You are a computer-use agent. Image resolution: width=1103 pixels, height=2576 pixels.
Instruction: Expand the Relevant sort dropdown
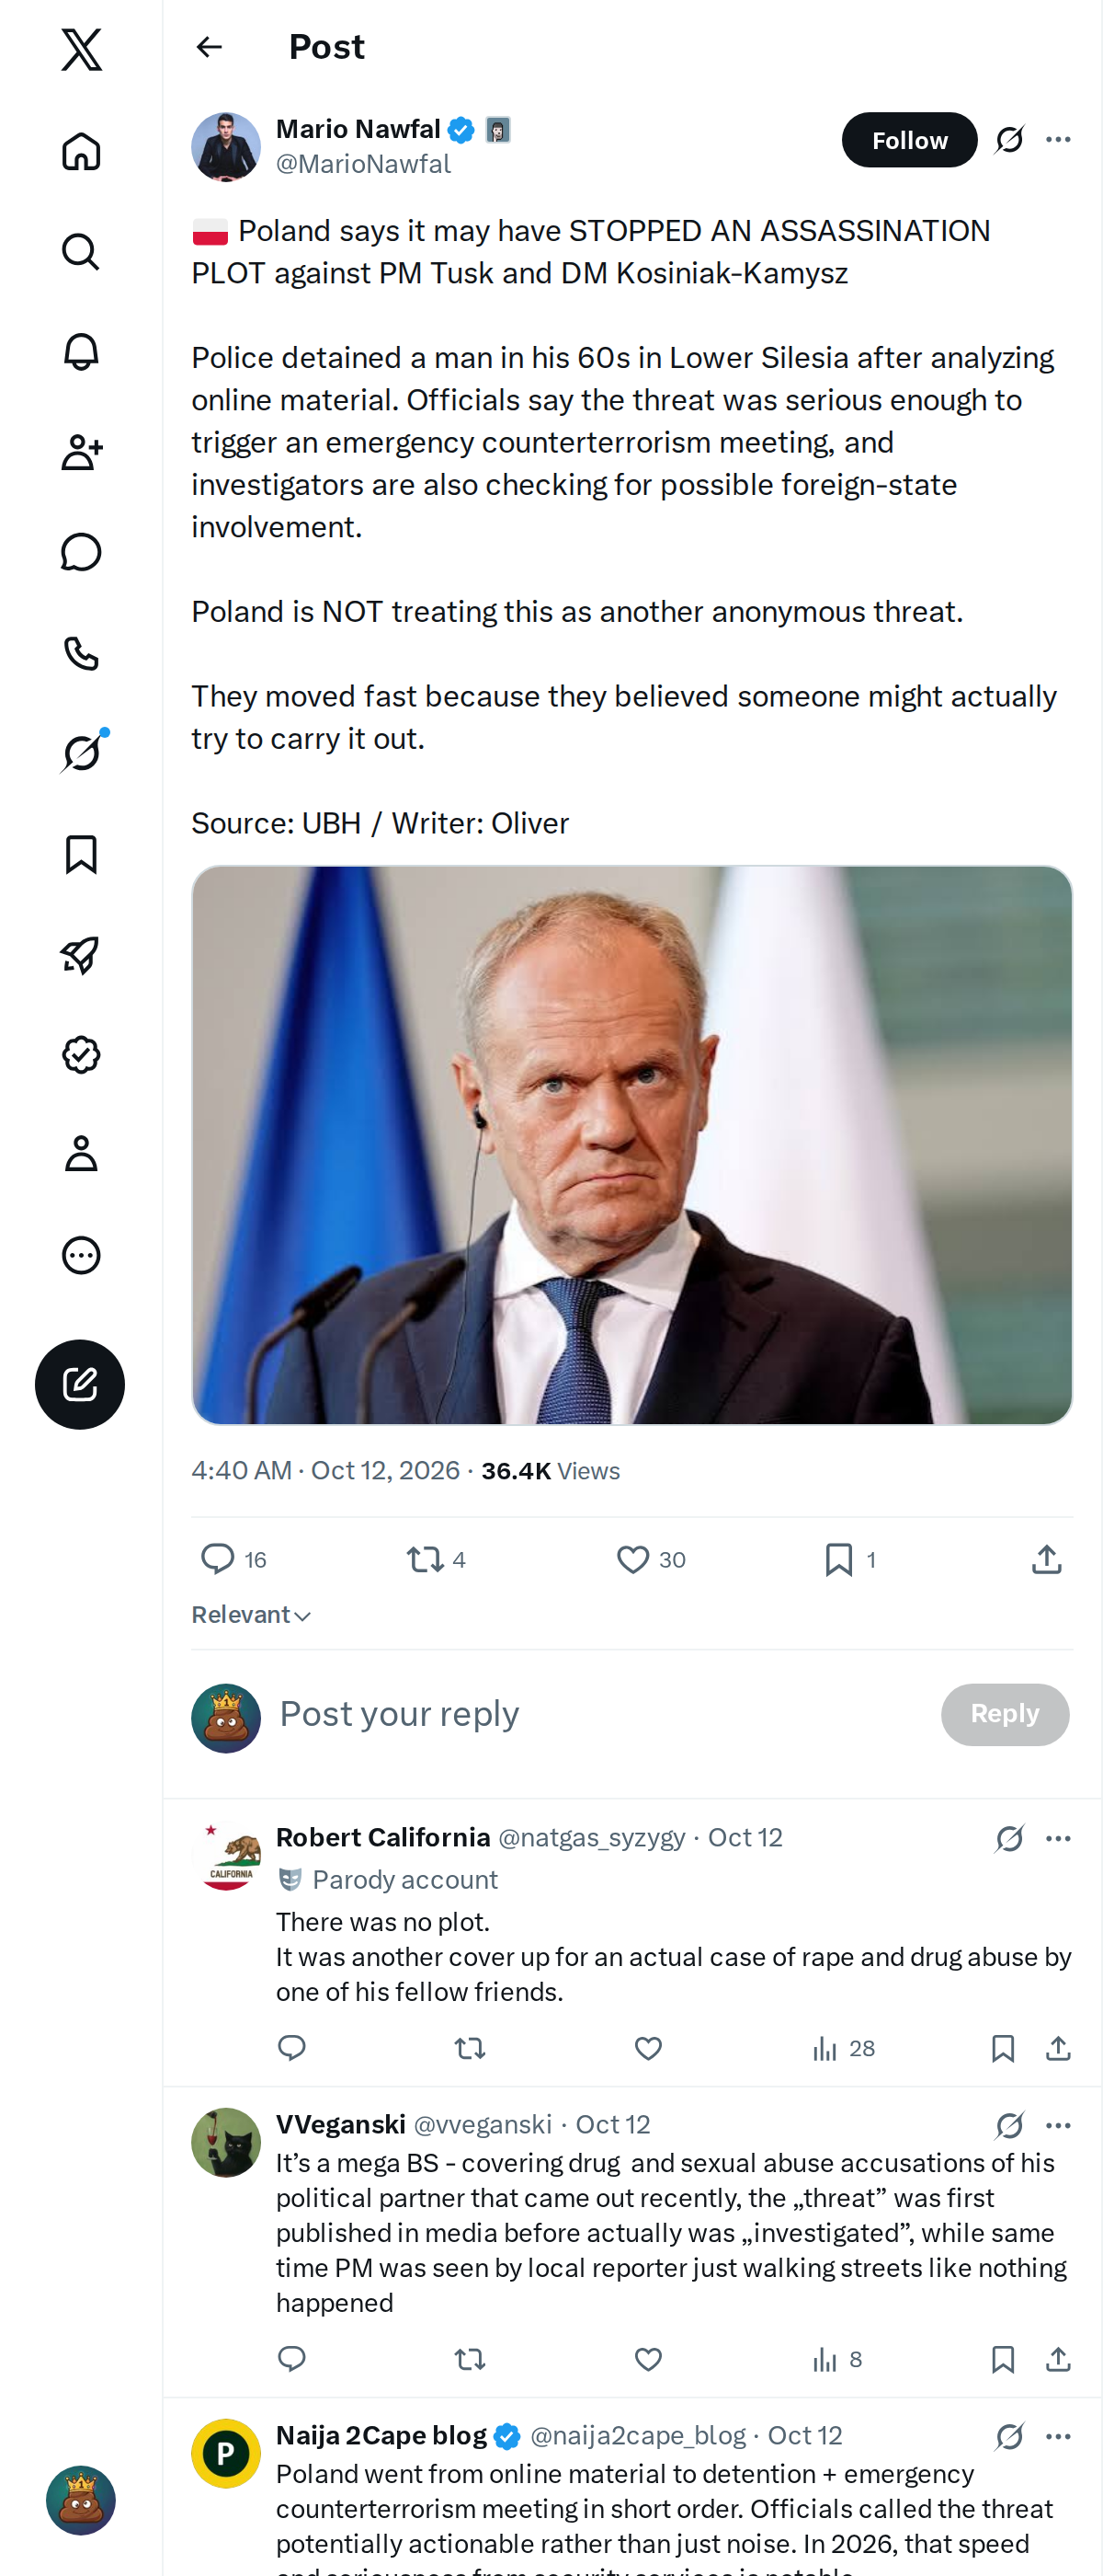click(x=252, y=1614)
